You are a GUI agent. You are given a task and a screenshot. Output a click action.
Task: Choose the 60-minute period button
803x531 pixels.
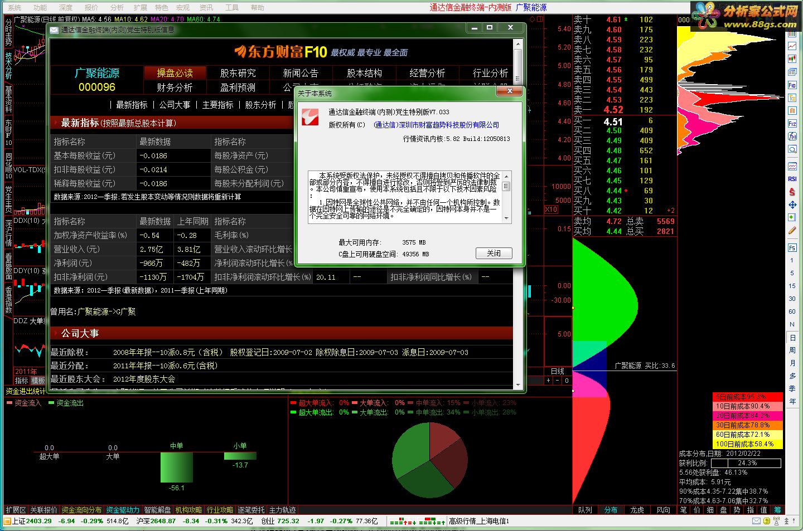pos(792,311)
